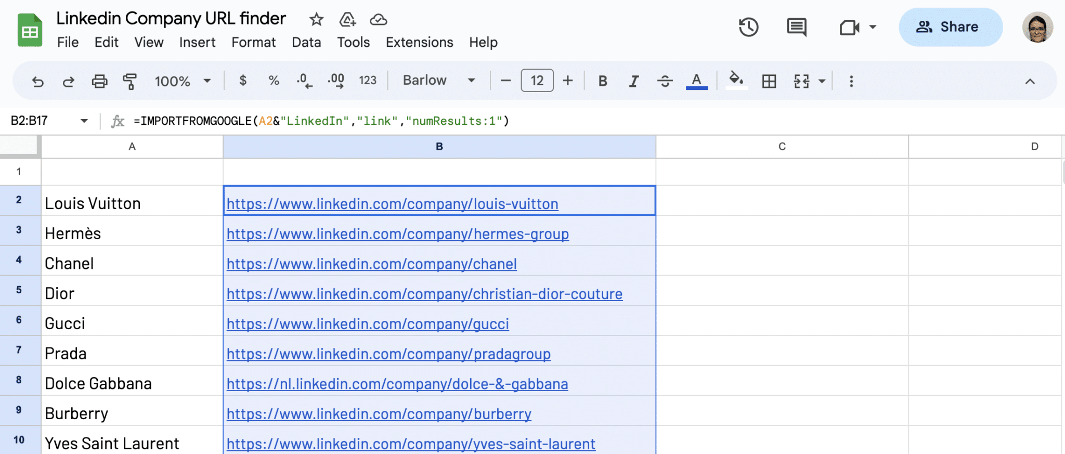The image size is (1065, 454).
Task: Open the christian-dior-couture LinkedIn link
Action: pos(424,294)
